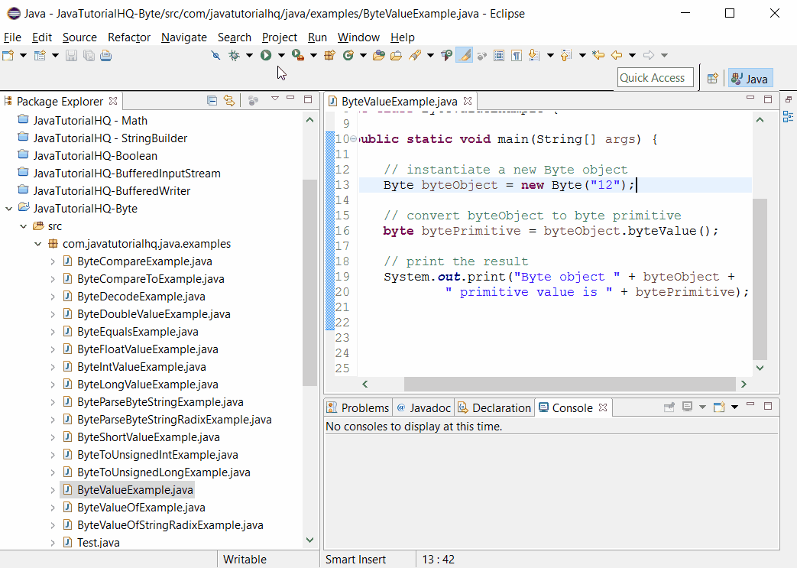Print the file using the printer icon
Image resolution: width=797 pixels, height=568 pixels.
(106, 54)
